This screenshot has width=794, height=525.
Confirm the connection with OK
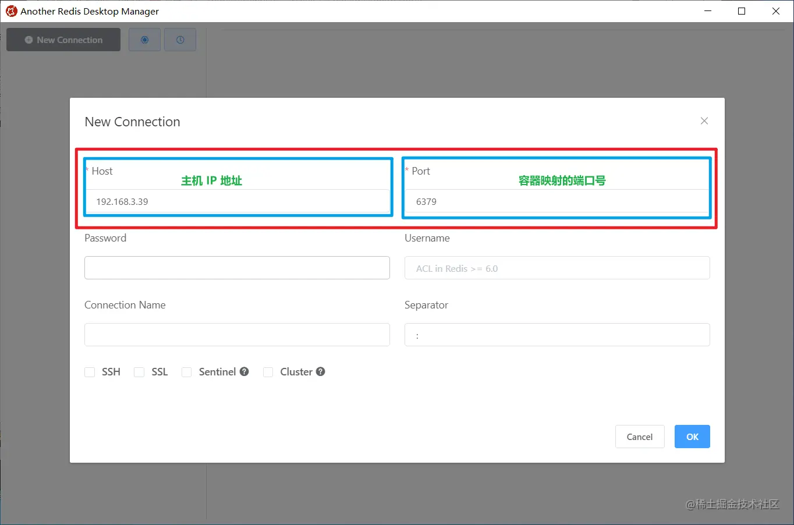tap(692, 437)
